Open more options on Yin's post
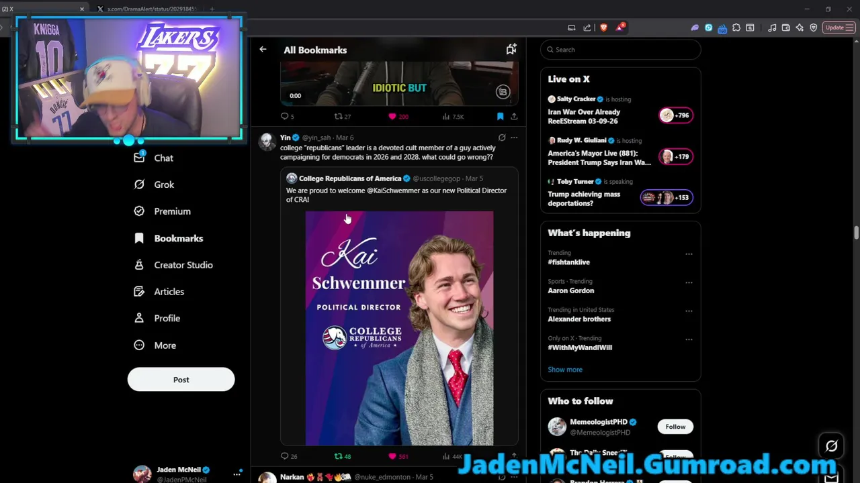The width and height of the screenshot is (860, 483). [514, 138]
